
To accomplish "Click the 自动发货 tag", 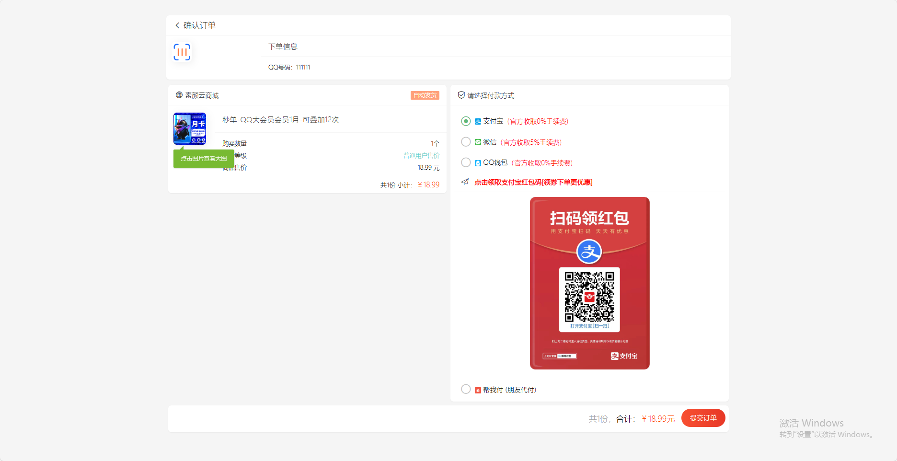I will tap(425, 95).
